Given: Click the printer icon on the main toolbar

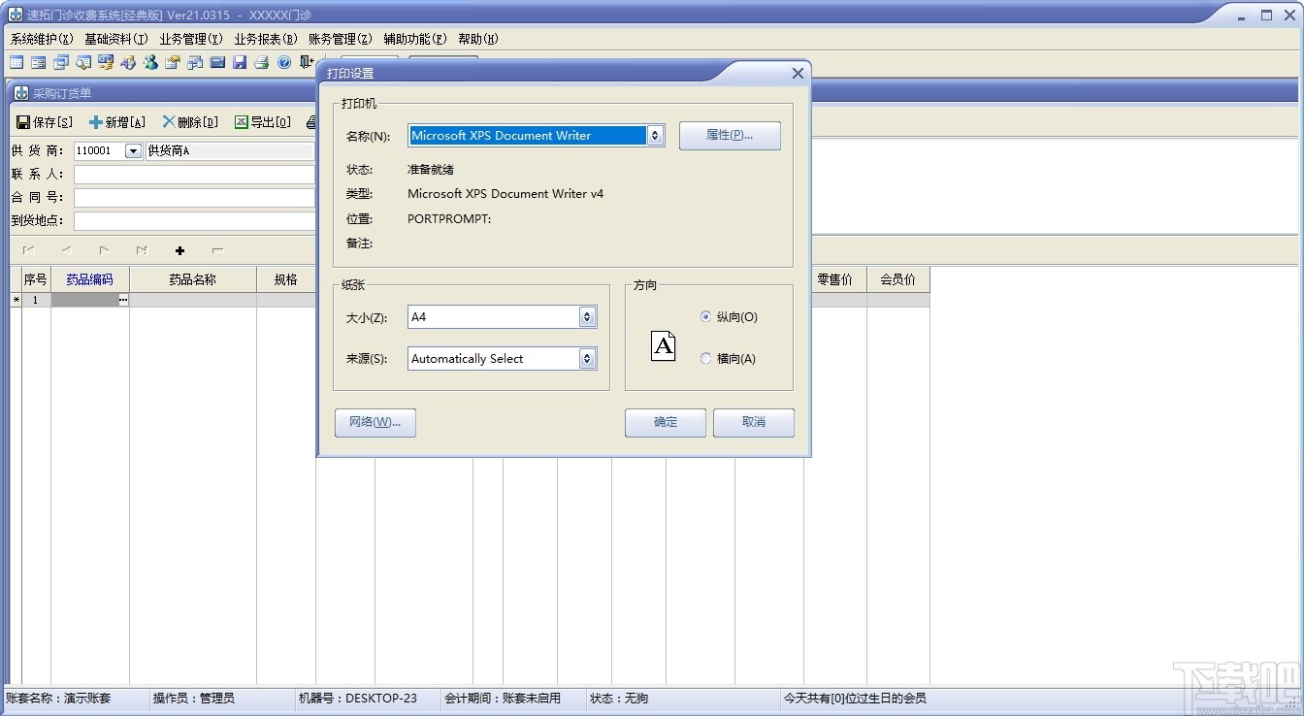Looking at the screenshot, I should [x=259, y=62].
